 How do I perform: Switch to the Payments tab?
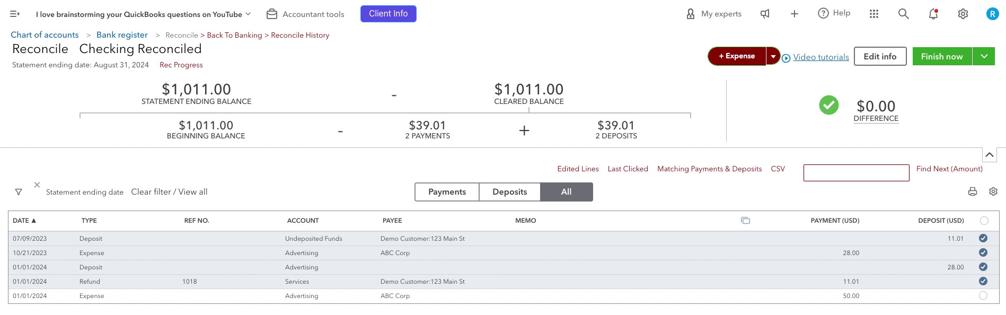(x=447, y=192)
